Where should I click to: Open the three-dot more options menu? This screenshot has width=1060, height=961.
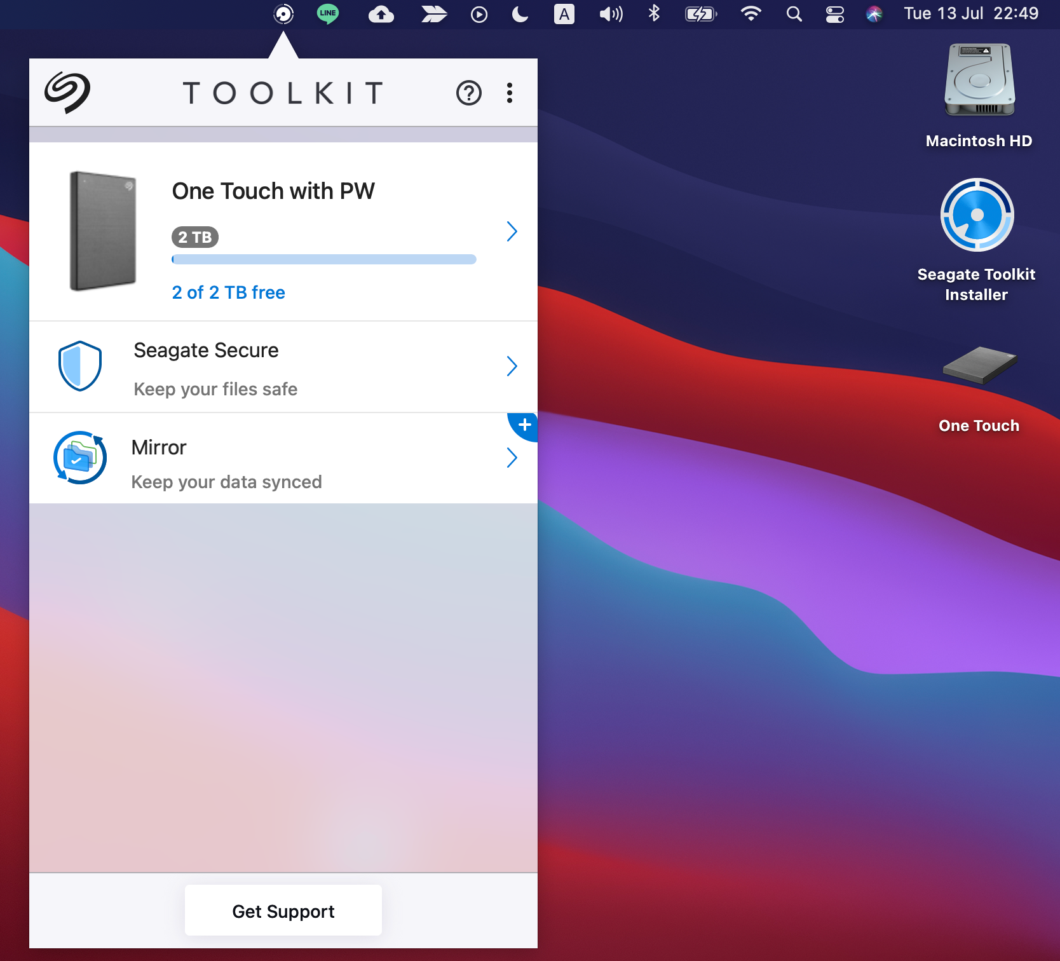pyautogui.click(x=510, y=93)
